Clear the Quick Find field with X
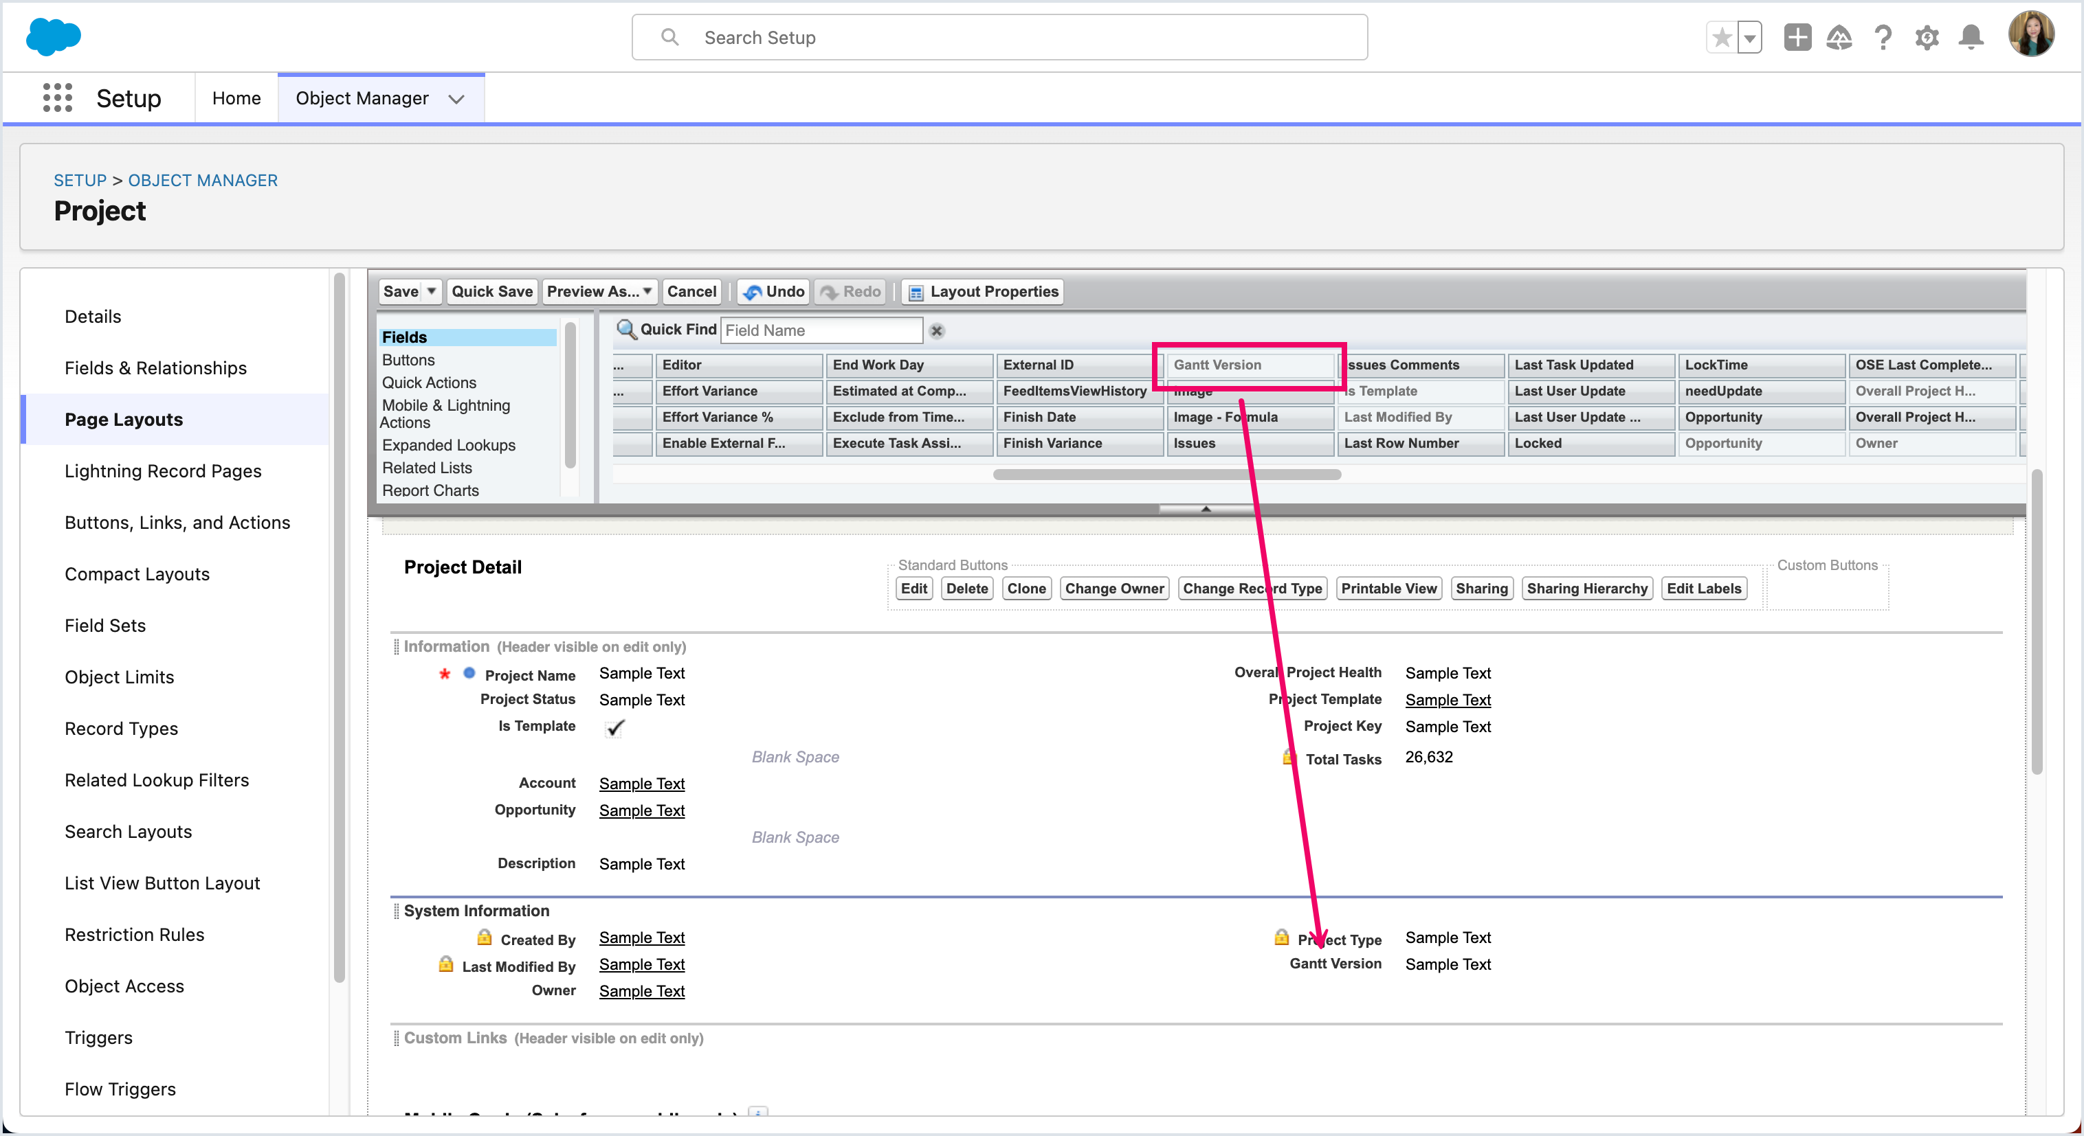The width and height of the screenshot is (2084, 1136). click(x=937, y=330)
